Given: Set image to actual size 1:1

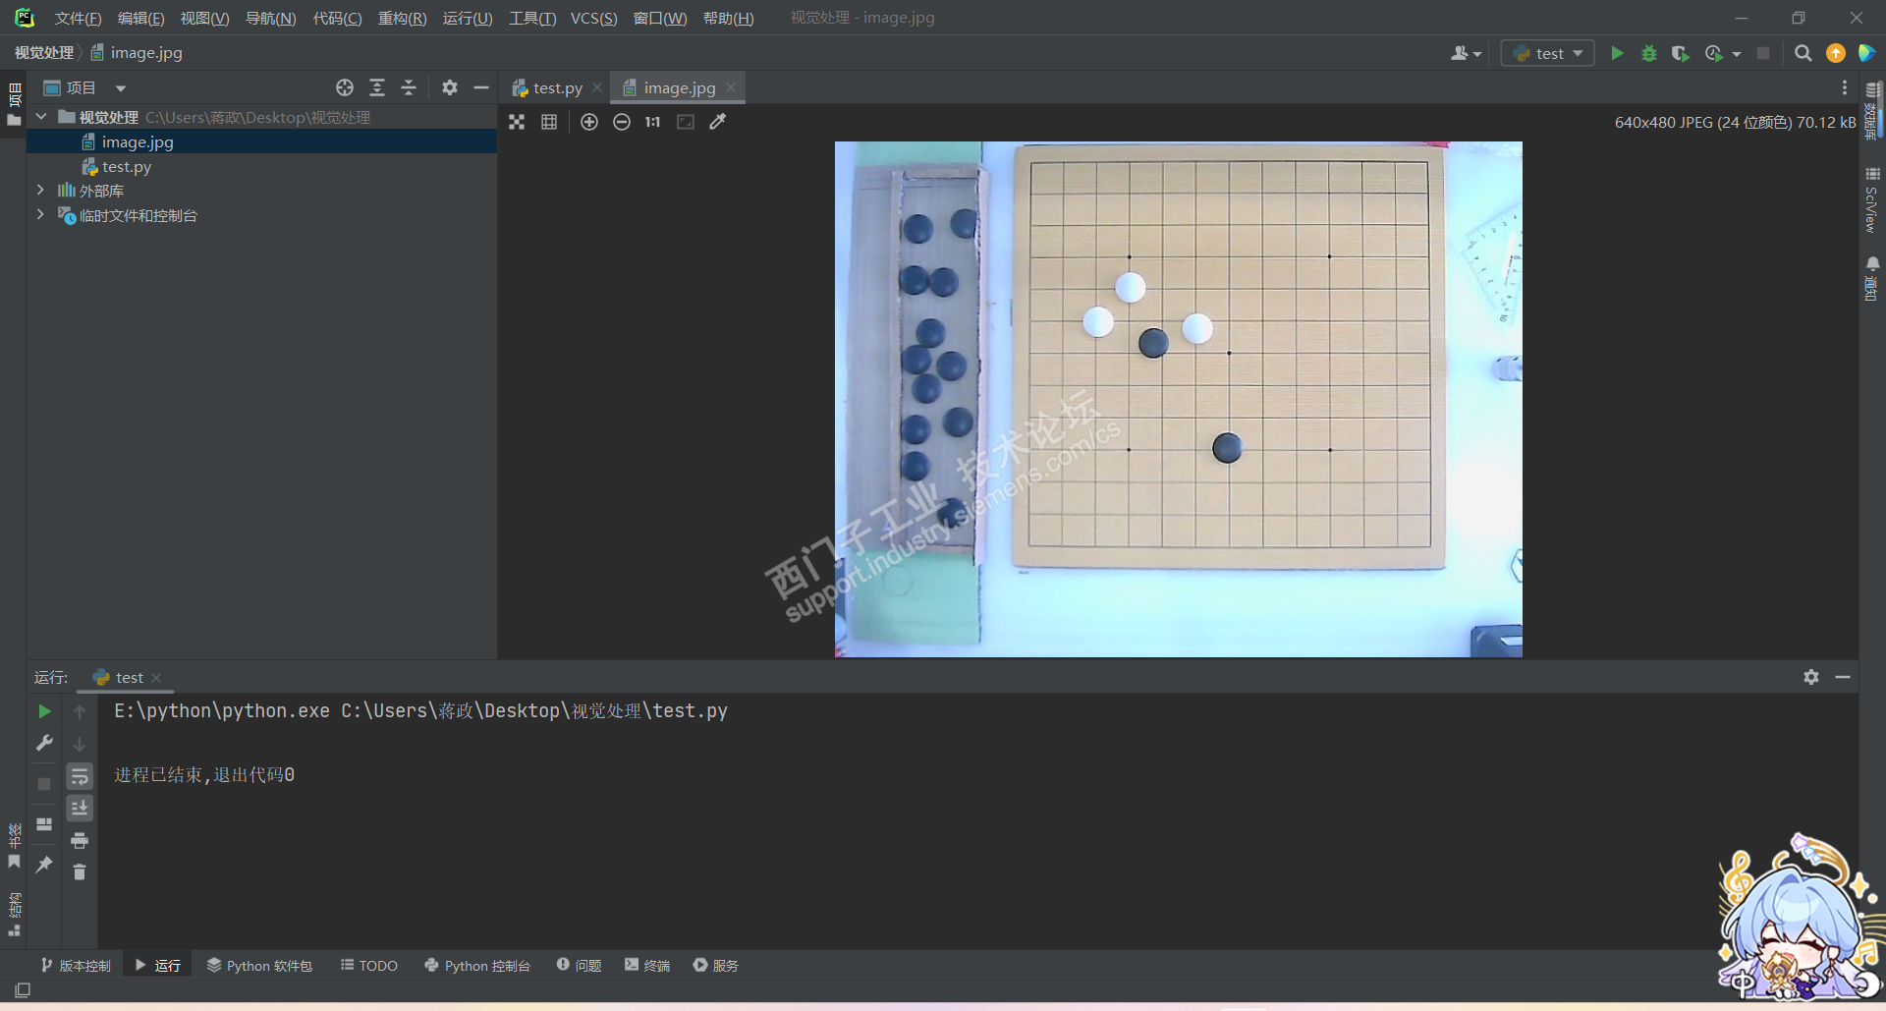Looking at the screenshot, I should pos(653,122).
